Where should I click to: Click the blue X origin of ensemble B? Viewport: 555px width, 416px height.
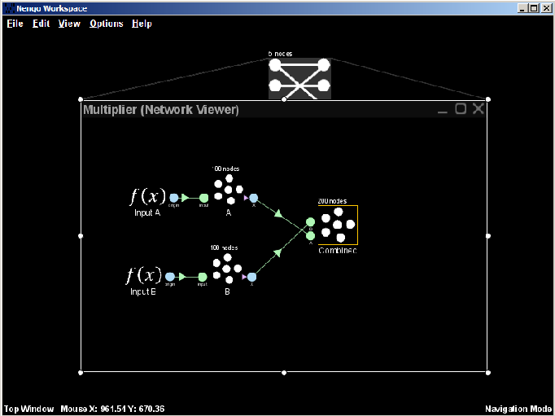point(251,277)
